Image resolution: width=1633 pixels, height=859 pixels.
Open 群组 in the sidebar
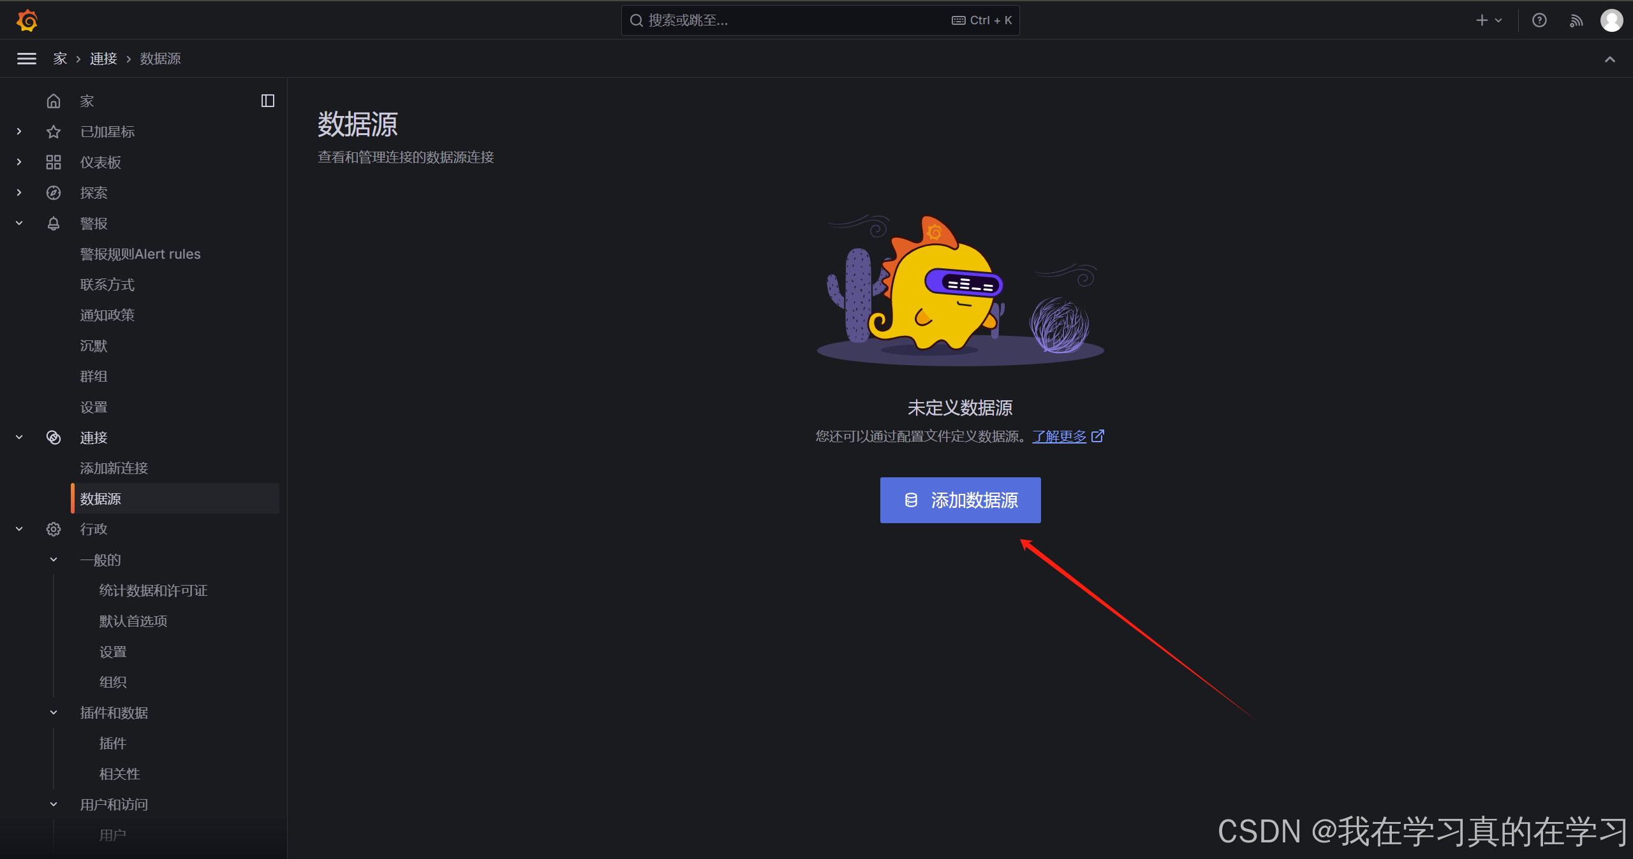tap(94, 376)
